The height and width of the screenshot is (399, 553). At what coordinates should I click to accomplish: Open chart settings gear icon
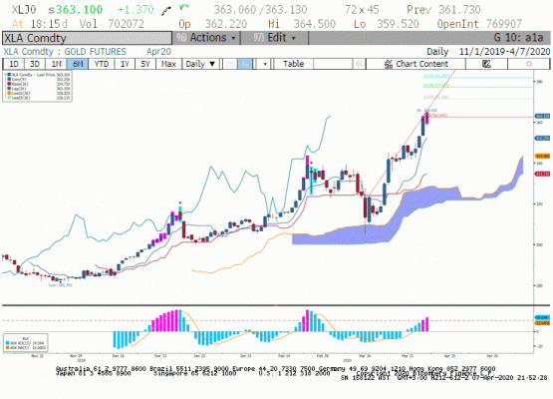529,64
